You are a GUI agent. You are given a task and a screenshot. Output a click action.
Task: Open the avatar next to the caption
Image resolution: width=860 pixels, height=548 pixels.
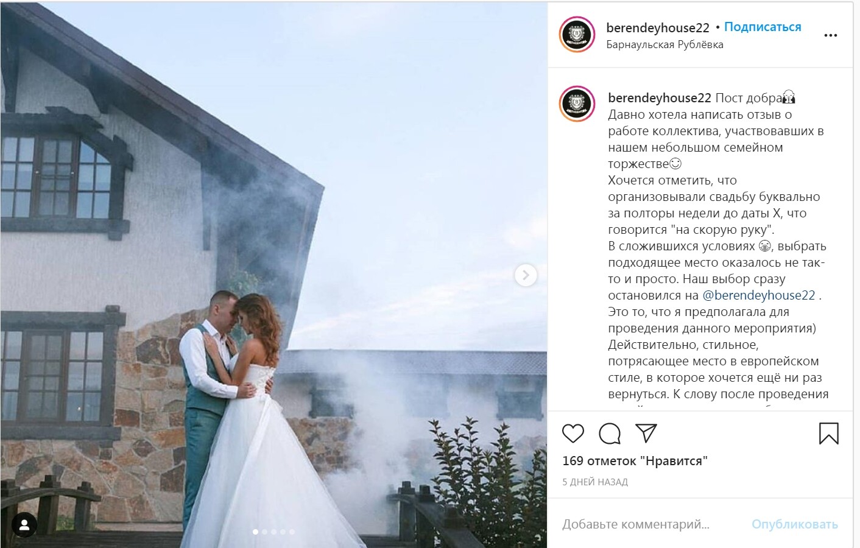click(x=577, y=104)
